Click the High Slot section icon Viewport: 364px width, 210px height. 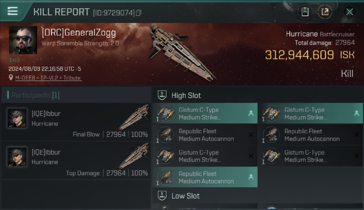click(162, 95)
